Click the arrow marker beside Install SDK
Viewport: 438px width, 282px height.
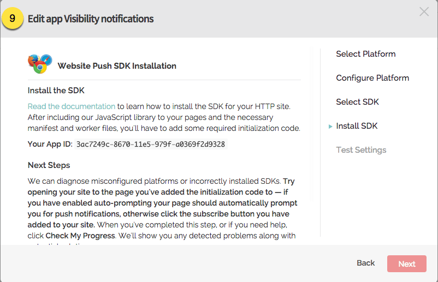coord(330,127)
